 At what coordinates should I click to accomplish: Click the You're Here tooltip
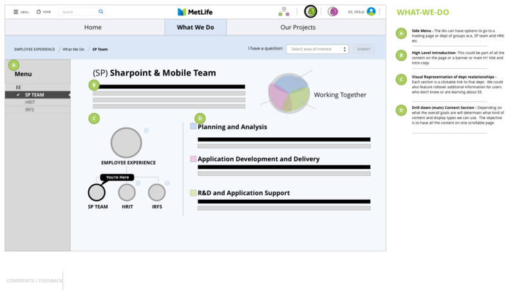pos(117,178)
